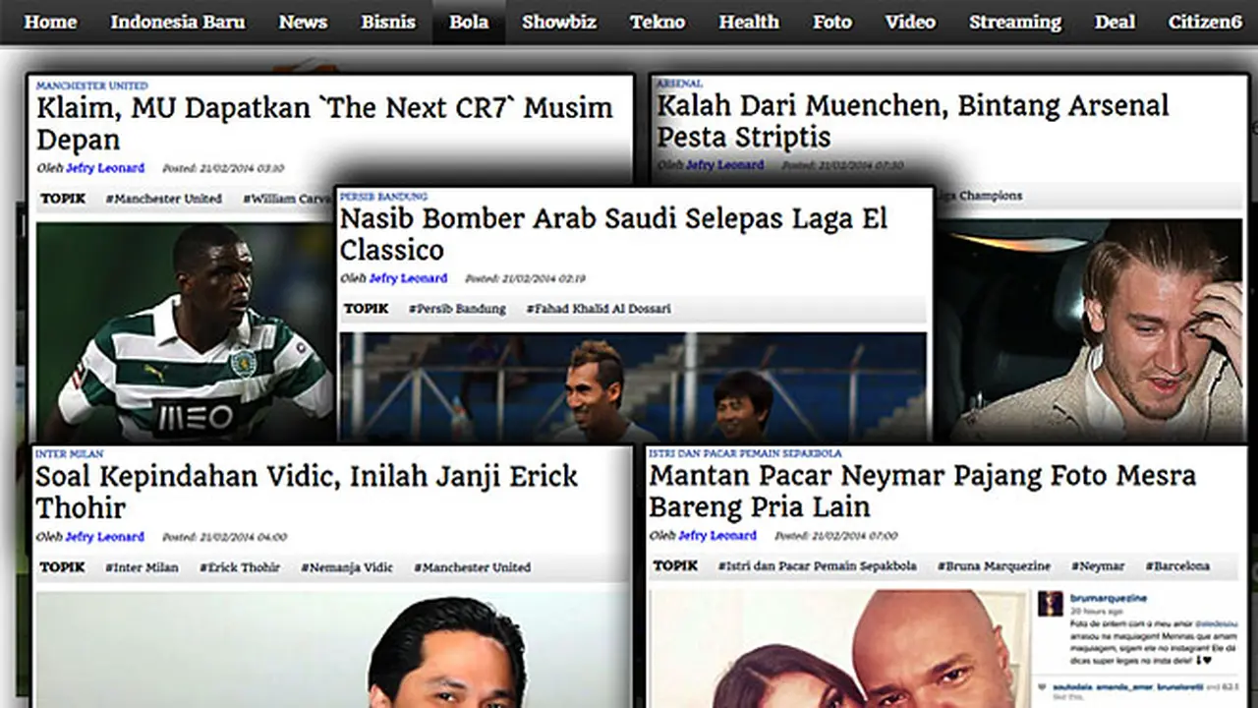Go to the Foto section
The width and height of the screenshot is (1258, 708).
pos(832,22)
